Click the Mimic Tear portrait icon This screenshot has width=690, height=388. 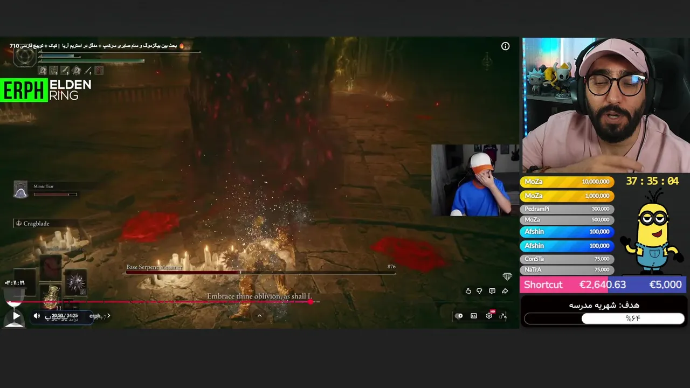tap(20, 189)
